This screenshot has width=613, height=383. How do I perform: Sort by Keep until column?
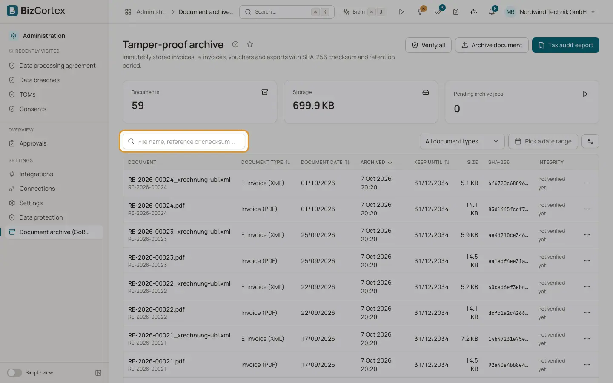coord(432,162)
